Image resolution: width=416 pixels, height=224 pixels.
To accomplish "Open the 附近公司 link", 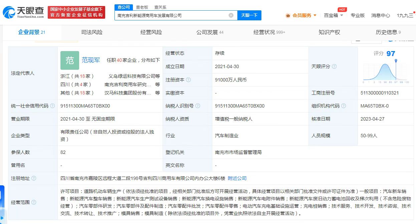I will 237,178.
